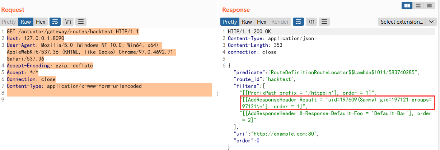Click the \n button in Response panel
This screenshot has width=440, height=150.
click(x=311, y=22)
